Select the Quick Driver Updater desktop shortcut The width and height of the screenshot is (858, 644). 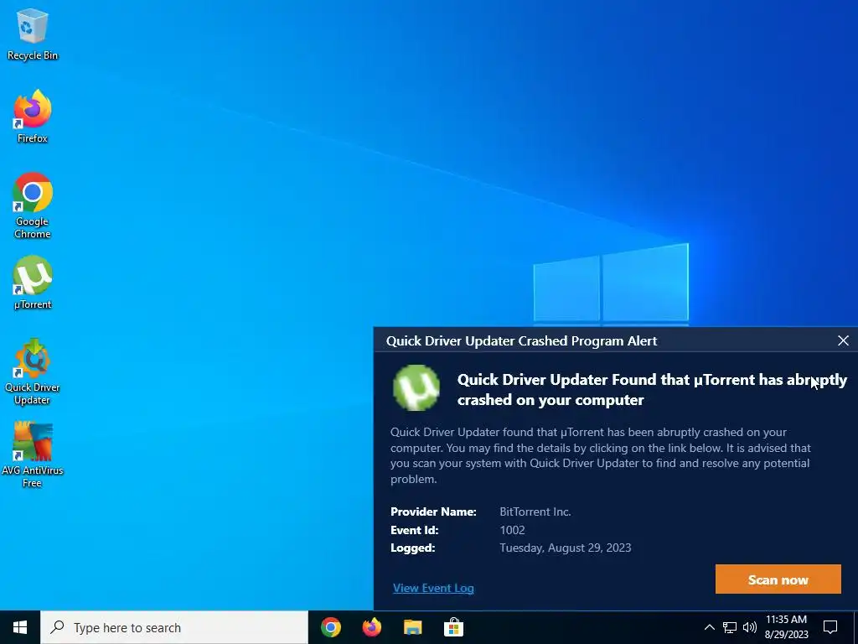[33, 371]
